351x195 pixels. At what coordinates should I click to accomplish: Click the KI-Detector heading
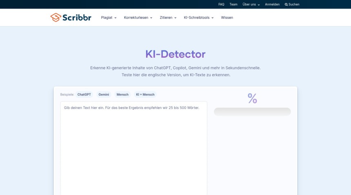pos(175,54)
